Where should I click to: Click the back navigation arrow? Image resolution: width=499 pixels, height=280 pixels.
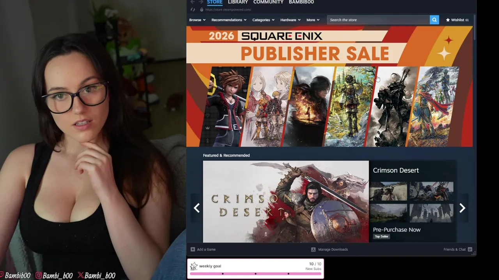(x=192, y=2)
